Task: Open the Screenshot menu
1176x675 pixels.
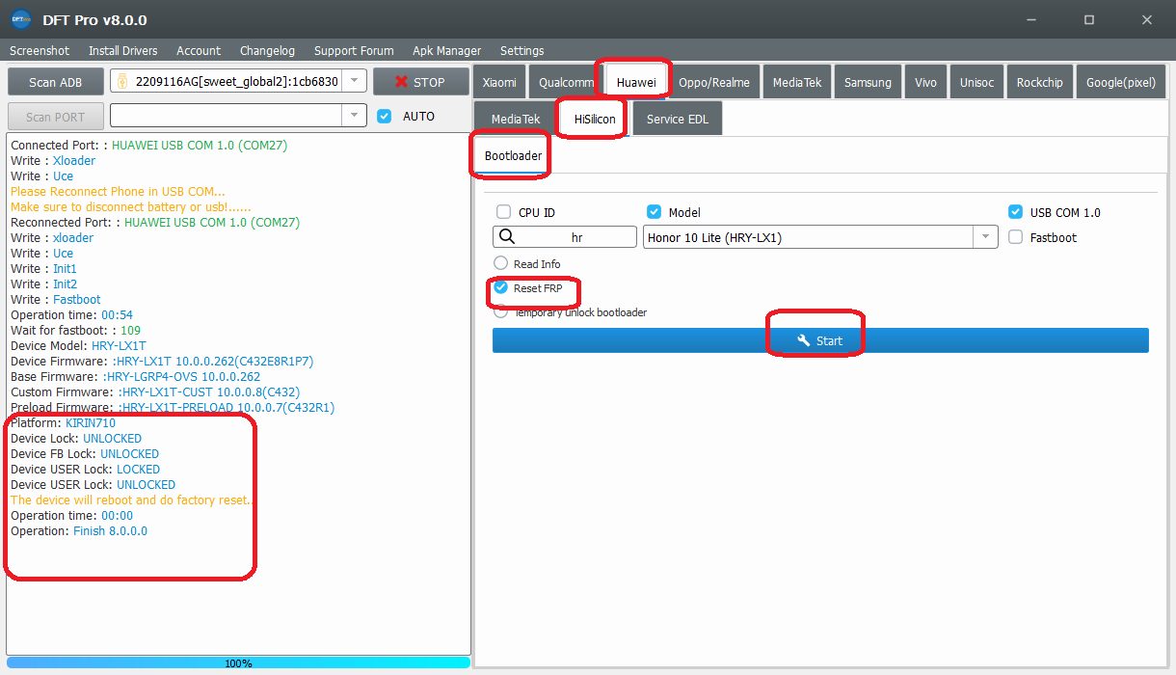Action: pyautogui.click(x=40, y=50)
